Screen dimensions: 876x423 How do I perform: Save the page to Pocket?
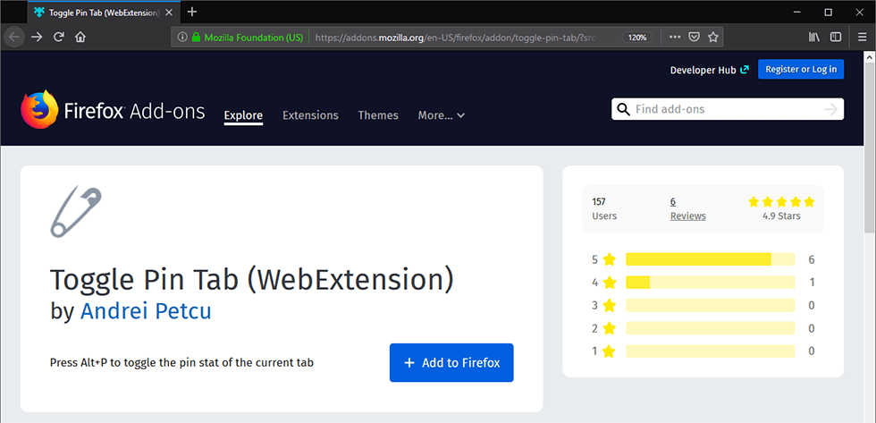(694, 38)
